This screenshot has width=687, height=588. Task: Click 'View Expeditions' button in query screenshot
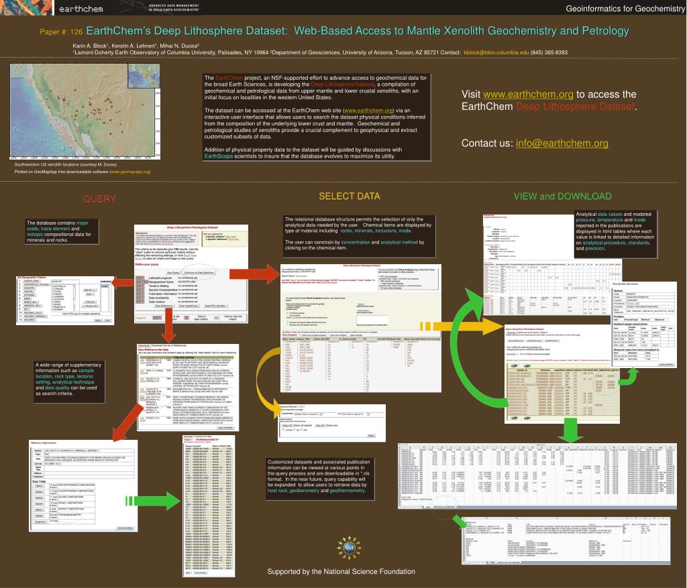pos(189,306)
